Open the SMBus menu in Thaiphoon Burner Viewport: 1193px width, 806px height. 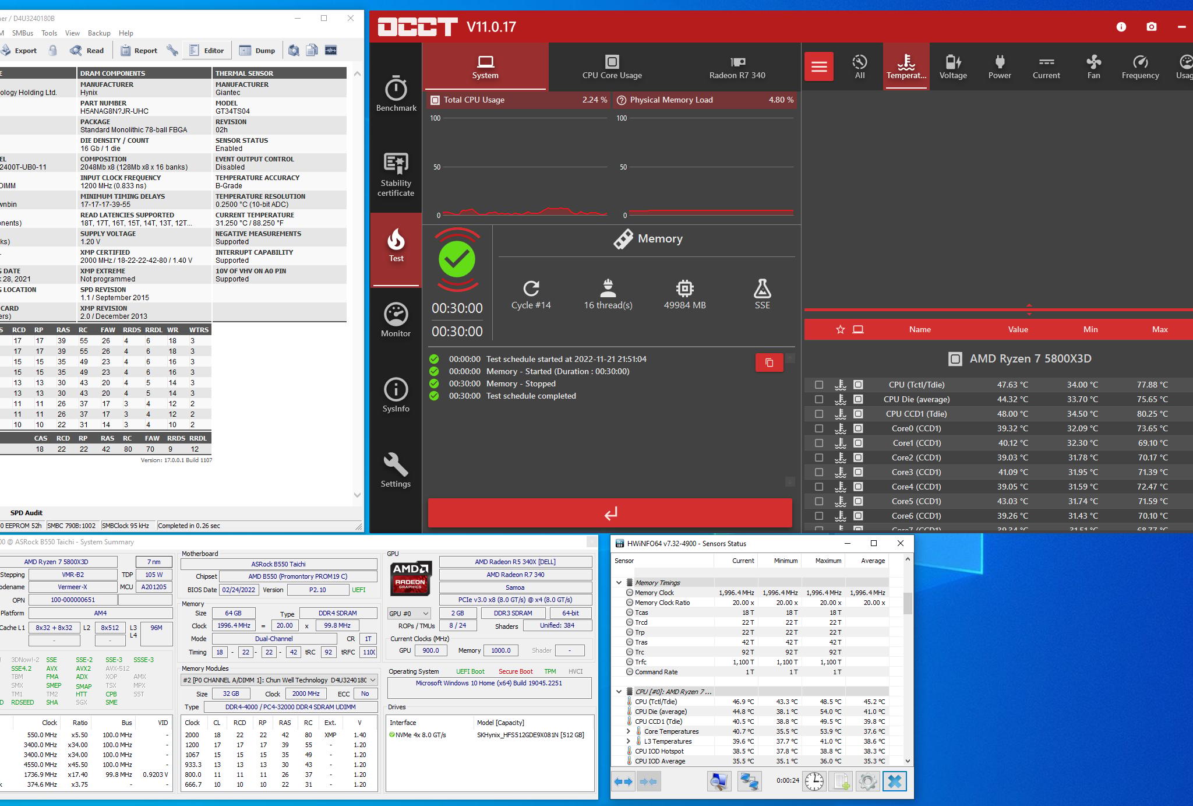click(x=23, y=33)
